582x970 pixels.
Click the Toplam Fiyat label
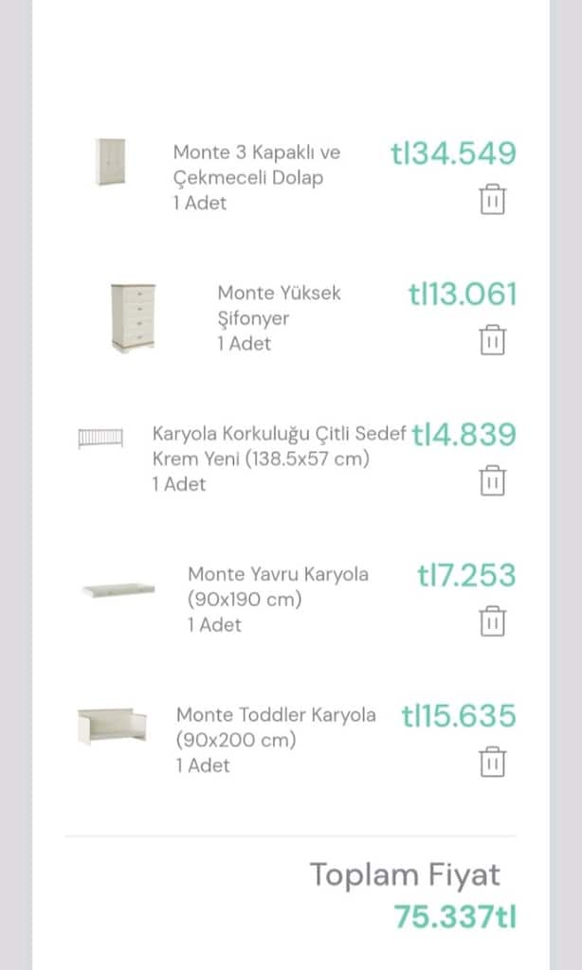(405, 874)
